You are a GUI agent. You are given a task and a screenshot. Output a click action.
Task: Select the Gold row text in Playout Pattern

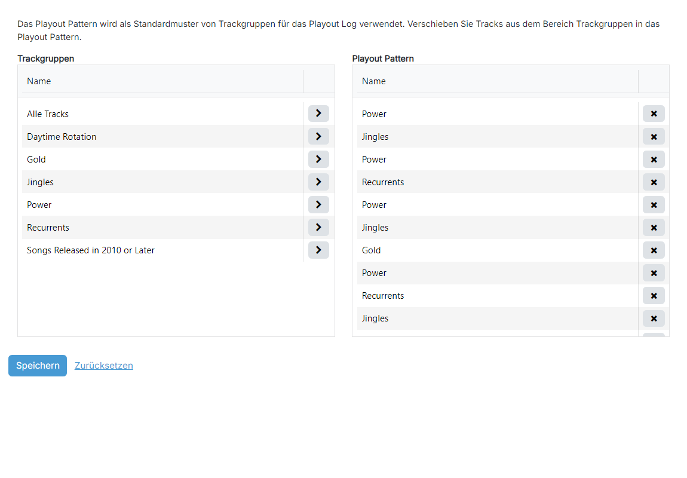pos(371,250)
